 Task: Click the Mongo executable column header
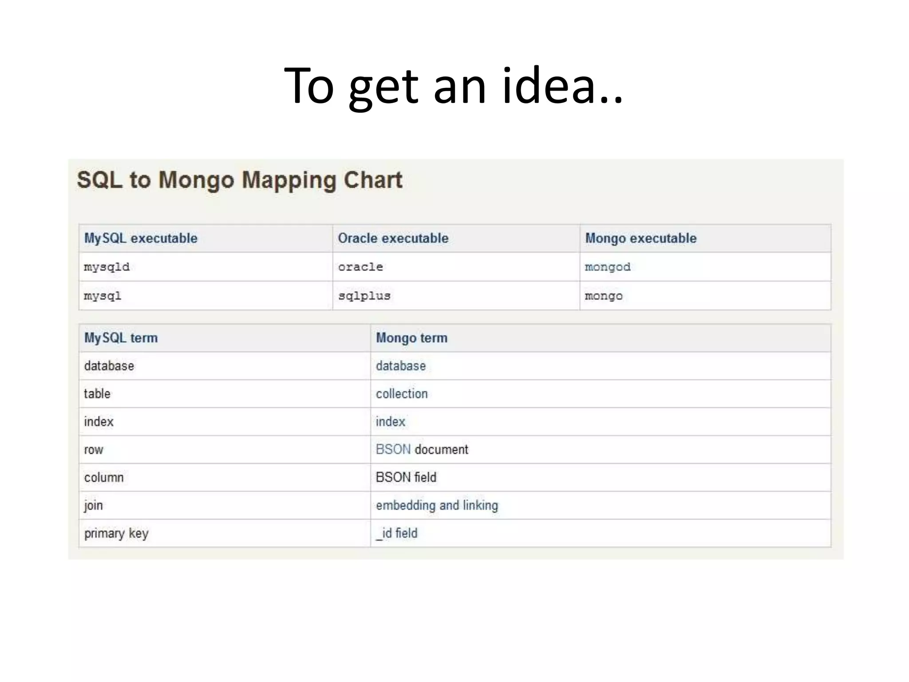click(640, 238)
